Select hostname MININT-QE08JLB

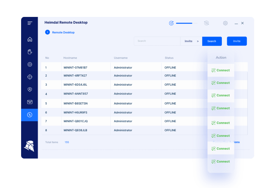[75, 130]
